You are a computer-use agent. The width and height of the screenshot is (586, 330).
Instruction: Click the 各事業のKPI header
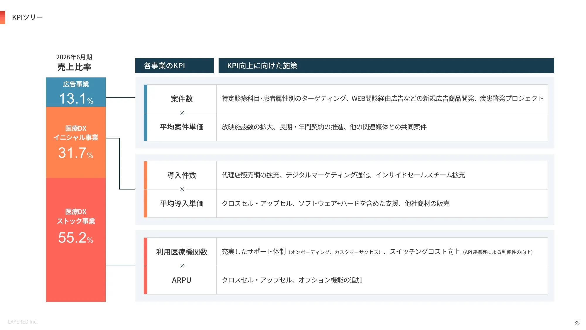pos(175,65)
